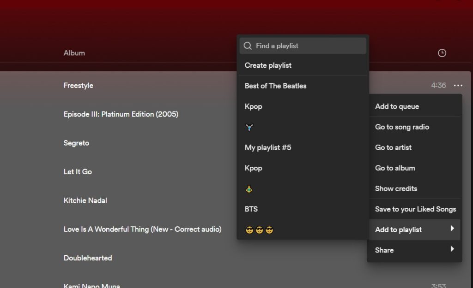Open Go to album
The image size is (473, 288).
click(395, 168)
